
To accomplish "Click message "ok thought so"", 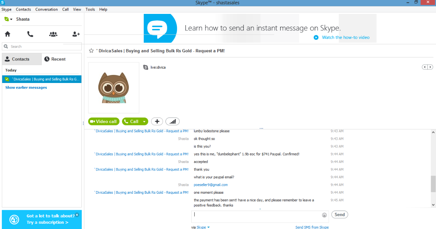I will [x=204, y=139].
